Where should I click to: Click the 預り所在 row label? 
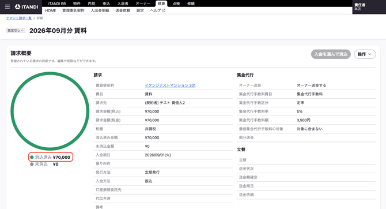click(103, 163)
